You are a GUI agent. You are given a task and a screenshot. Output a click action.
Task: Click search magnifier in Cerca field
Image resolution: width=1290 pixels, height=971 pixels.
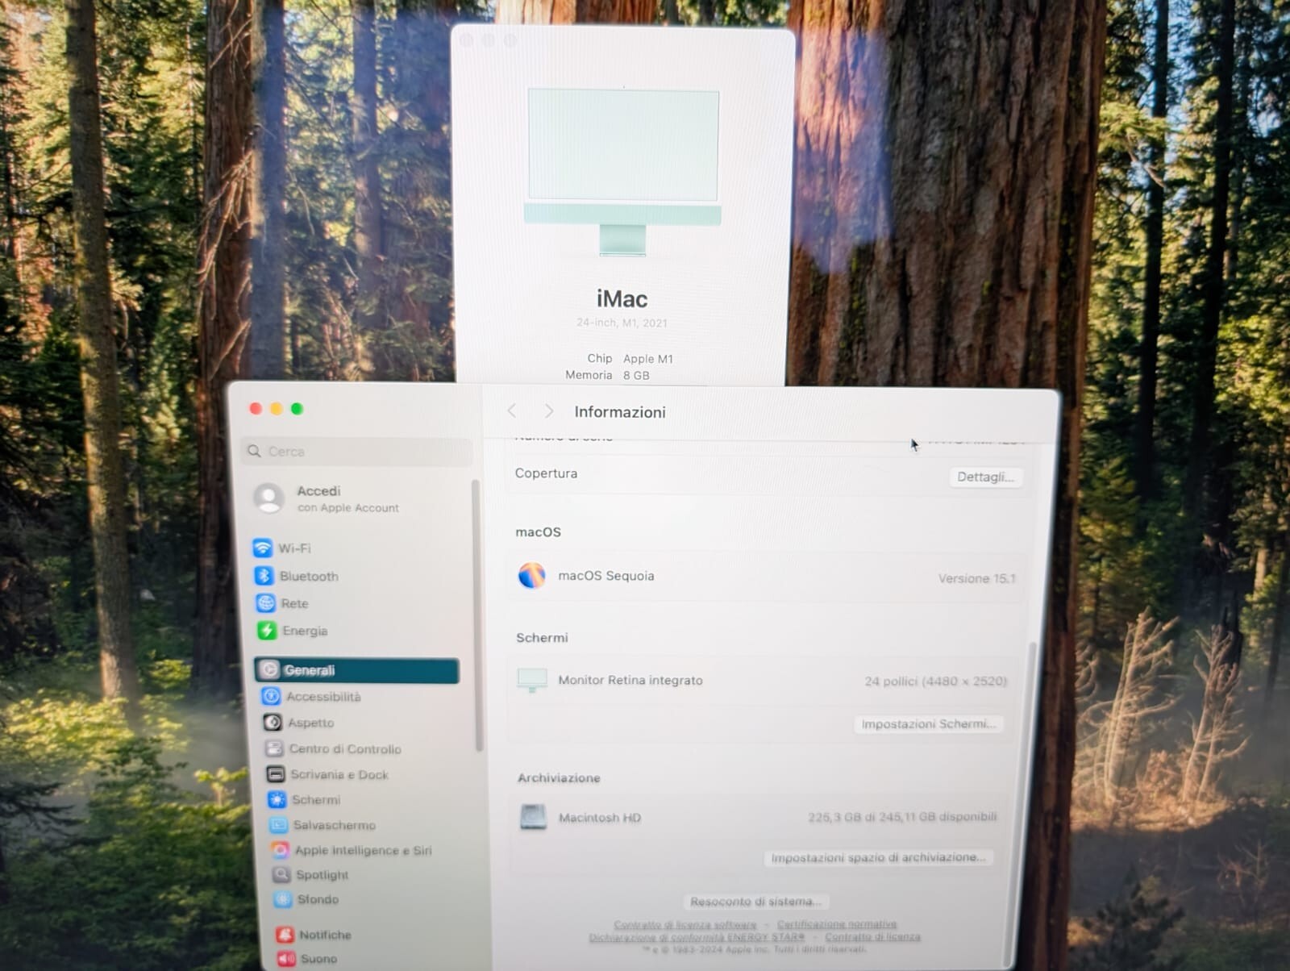click(x=255, y=451)
